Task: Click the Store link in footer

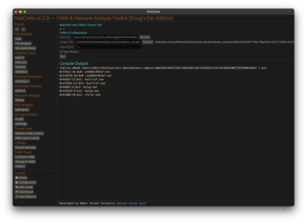Action: tap(142, 203)
